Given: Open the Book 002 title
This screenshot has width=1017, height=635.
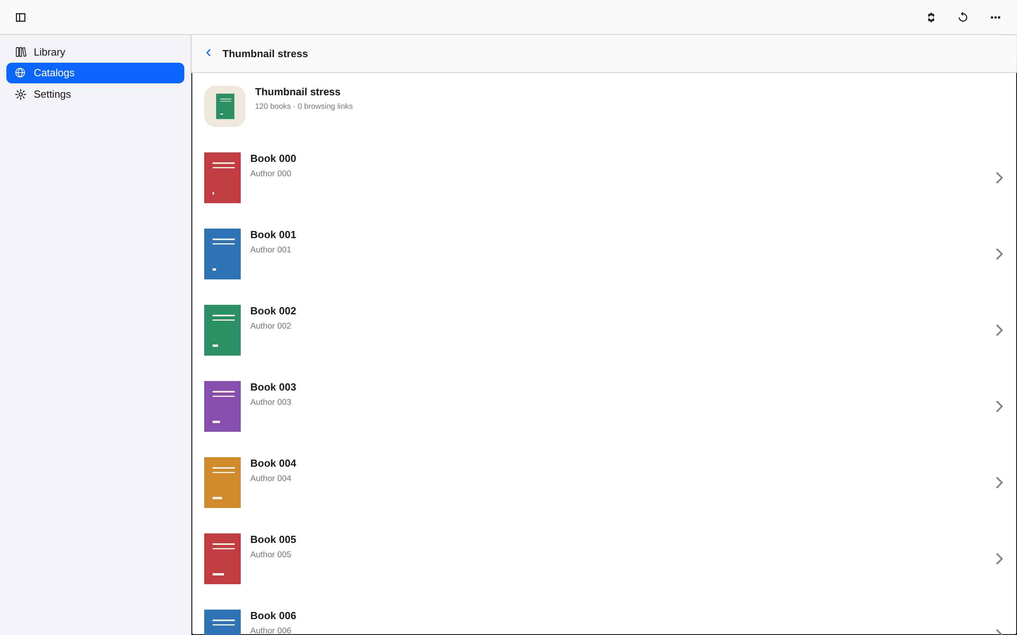Looking at the screenshot, I should click(x=273, y=311).
